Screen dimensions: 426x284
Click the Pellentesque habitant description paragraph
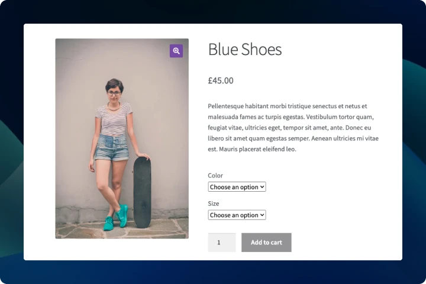coord(293,127)
